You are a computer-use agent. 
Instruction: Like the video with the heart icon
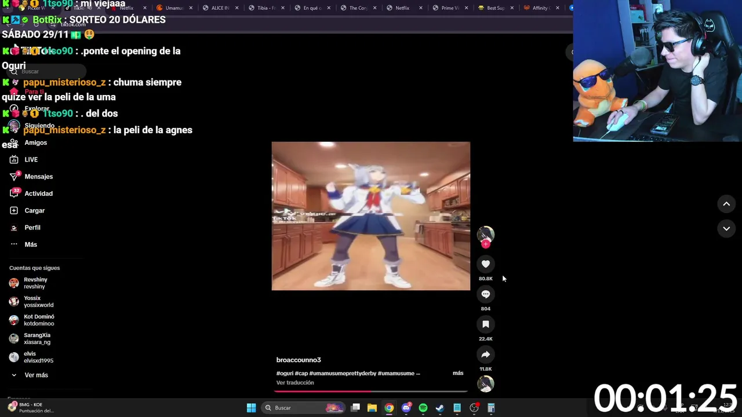click(486, 264)
